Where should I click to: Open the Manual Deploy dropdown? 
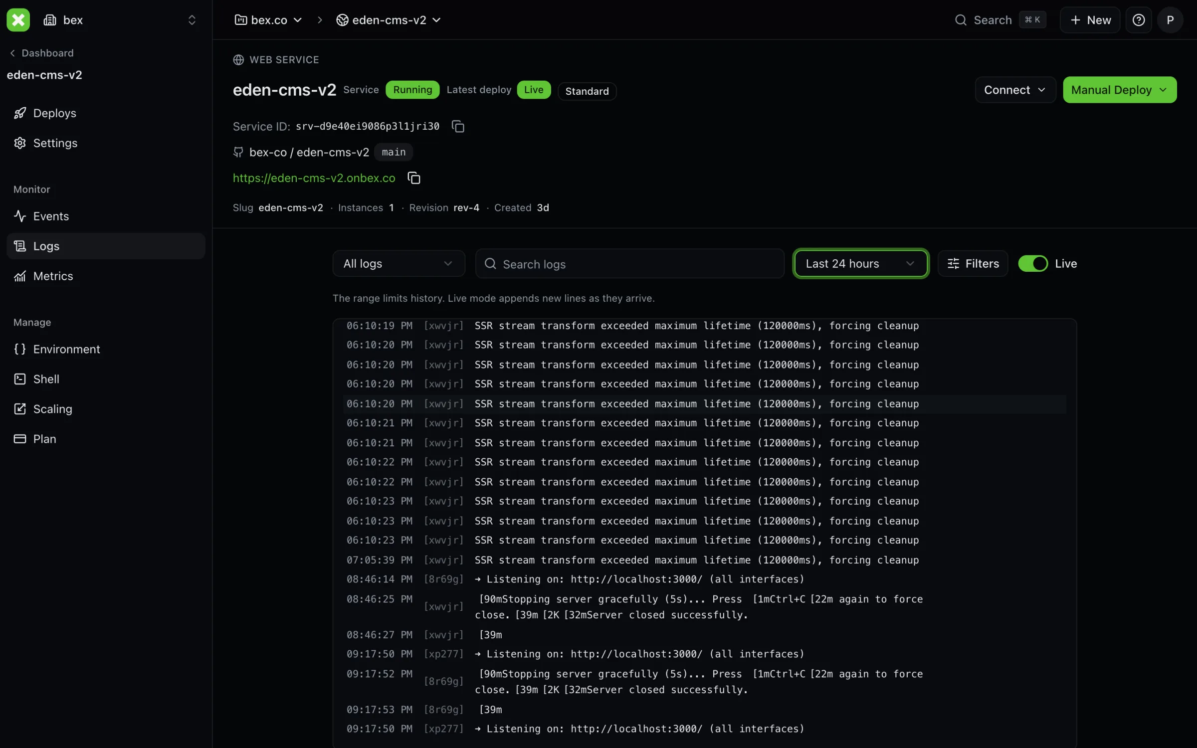(x=1120, y=90)
